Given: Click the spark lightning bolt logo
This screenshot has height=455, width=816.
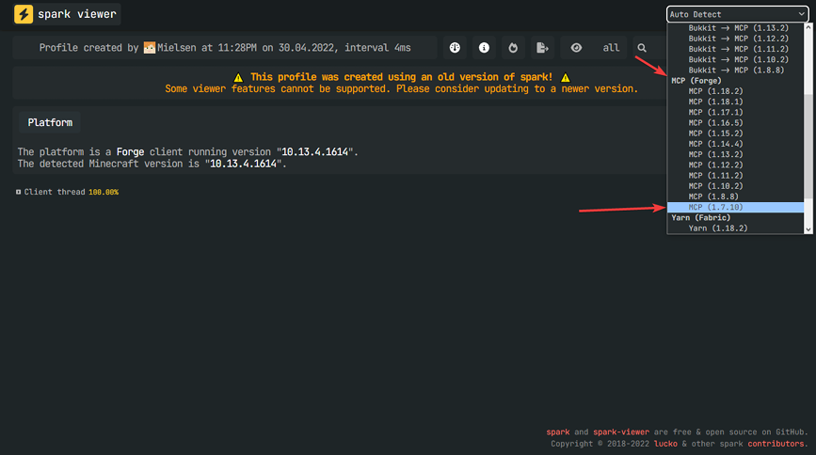Looking at the screenshot, I should click(24, 15).
